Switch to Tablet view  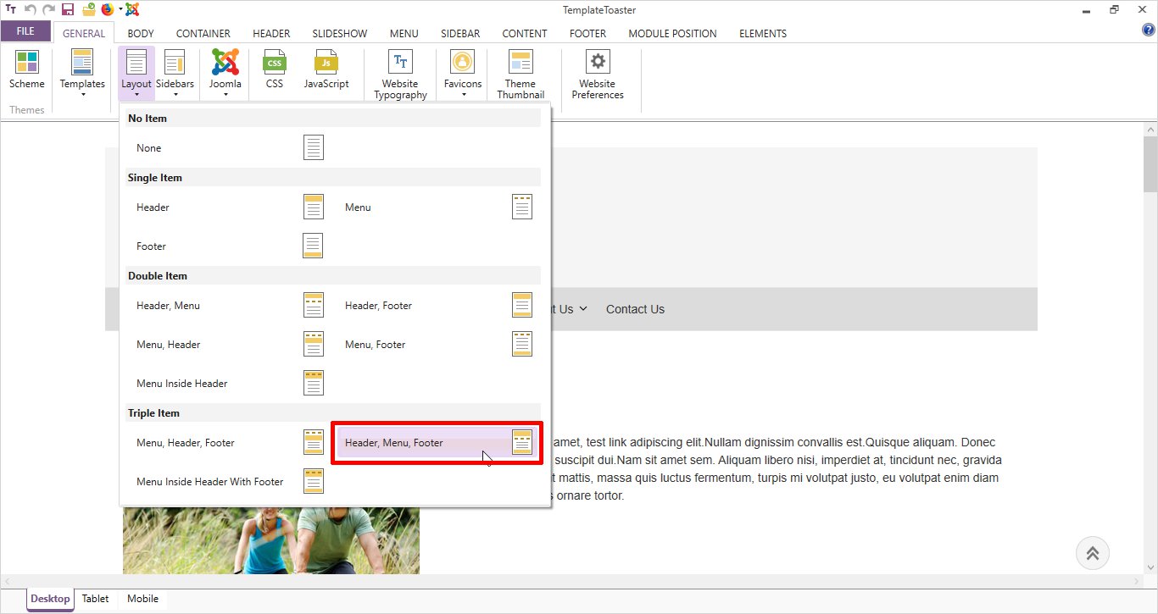pos(95,599)
